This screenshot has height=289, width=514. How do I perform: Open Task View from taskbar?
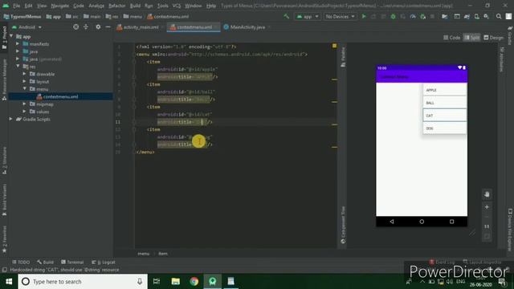(157, 282)
